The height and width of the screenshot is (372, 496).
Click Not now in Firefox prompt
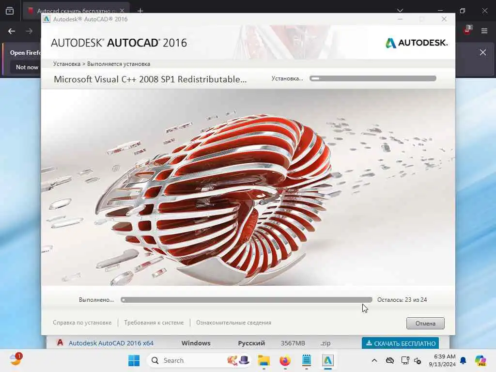[x=27, y=67]
